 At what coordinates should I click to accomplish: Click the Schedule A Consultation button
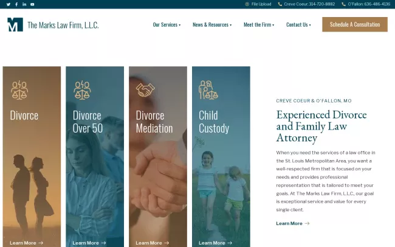355,24
